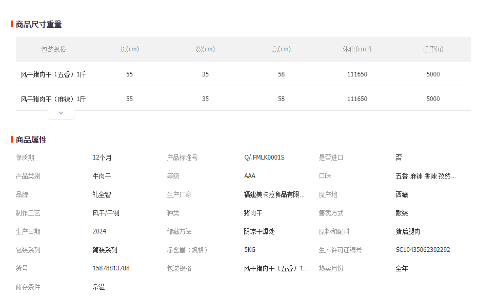477x296 pixels.
Task: Click the 货号 value 15878813788
Action: tap(111, 268)
